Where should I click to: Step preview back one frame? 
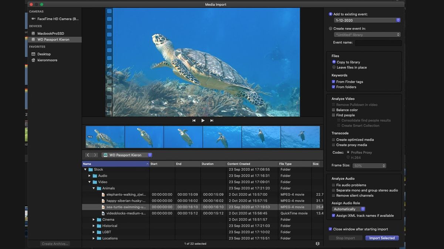(194, 120)
